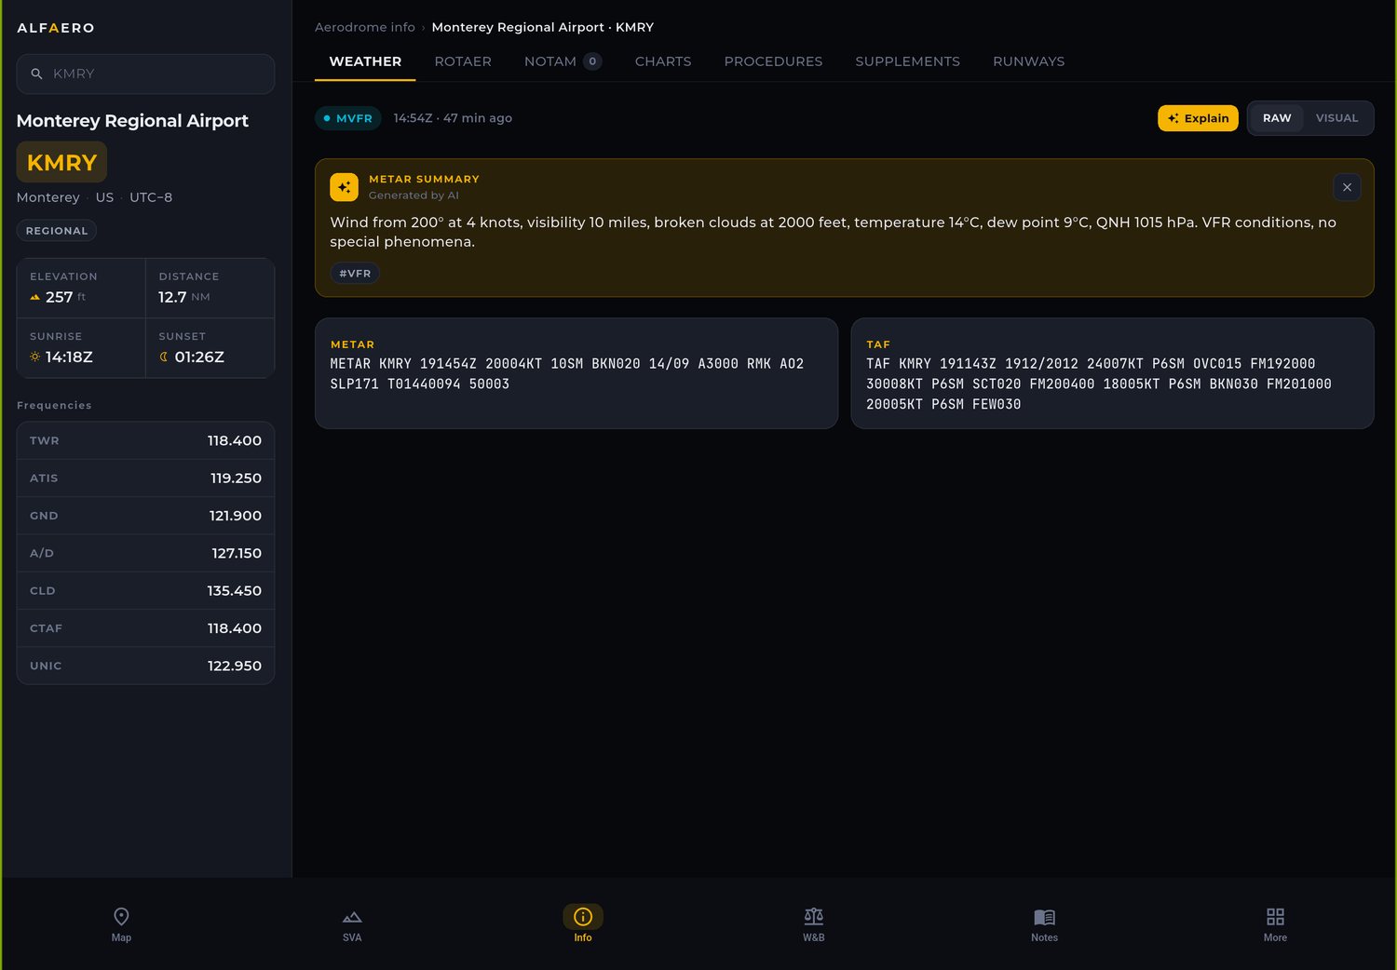The width and height of the screenshot is (1397, 970).
Task: Click the raw METAR text block
Action: point(567,374)
